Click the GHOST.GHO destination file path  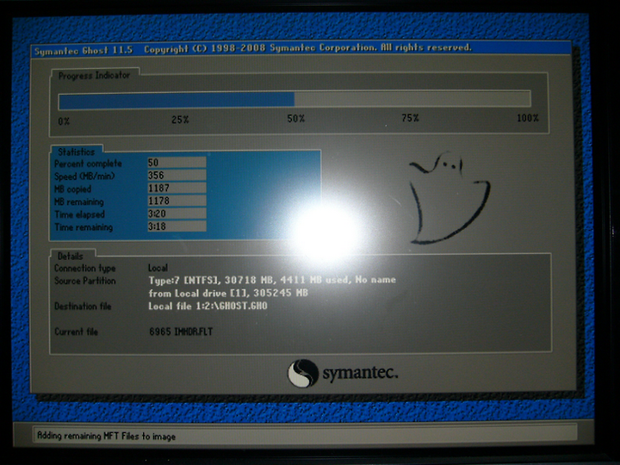pos(208,306)
